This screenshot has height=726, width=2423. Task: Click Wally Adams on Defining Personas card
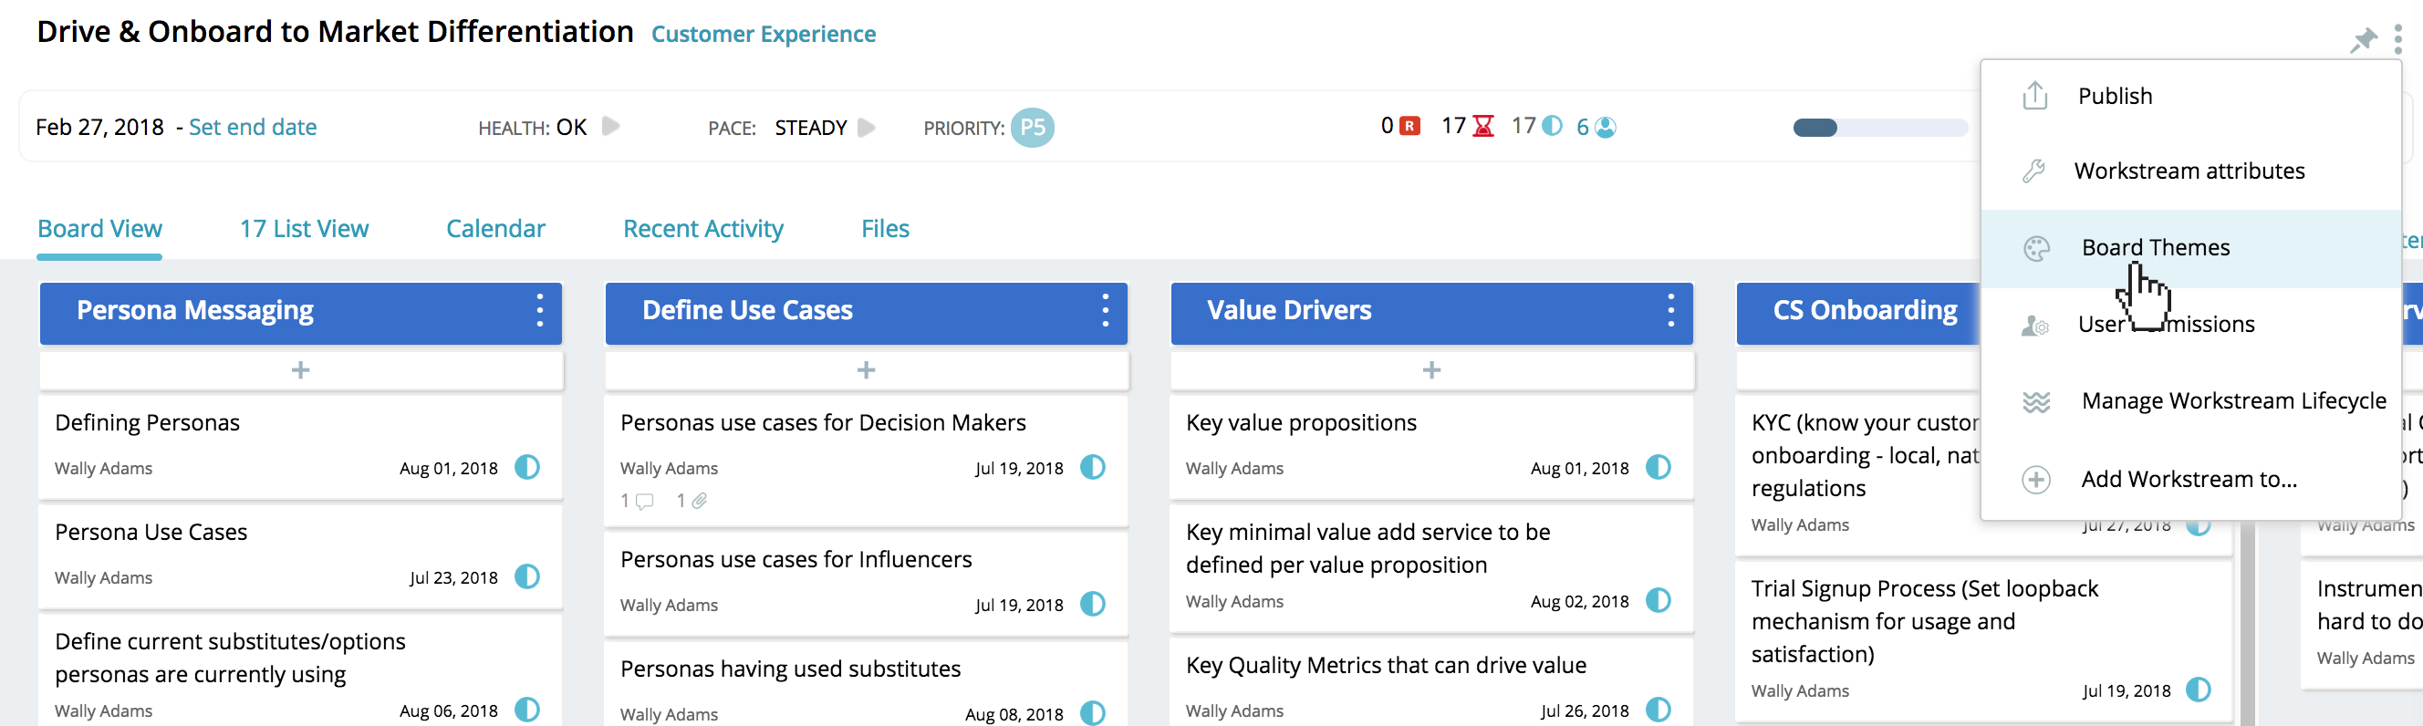click(x=103, y=468)
